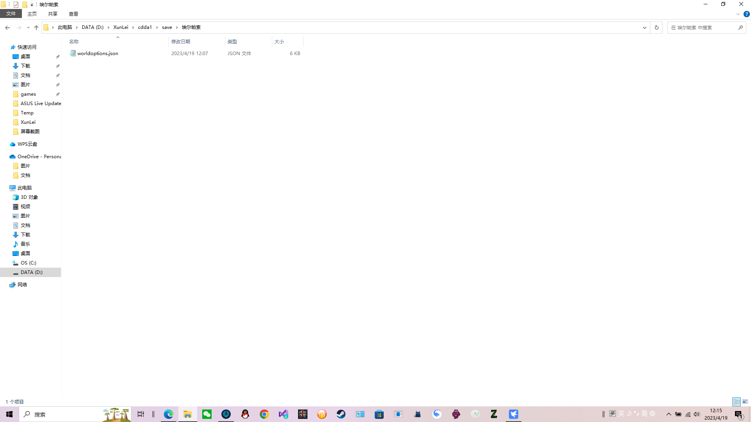Switch to details view layout icon
751x422 pixels.
[737, 402]
